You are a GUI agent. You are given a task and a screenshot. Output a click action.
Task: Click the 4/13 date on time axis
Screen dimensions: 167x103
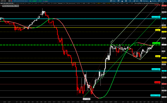tap(161, 102)
